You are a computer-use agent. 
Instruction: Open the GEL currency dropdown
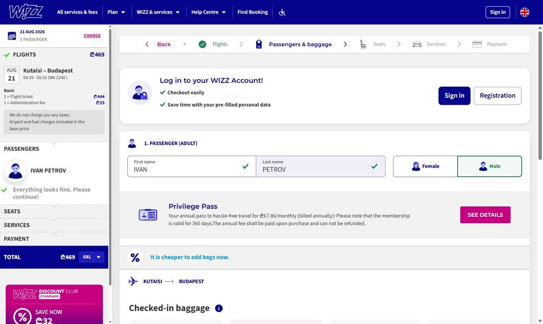[92, 257]
